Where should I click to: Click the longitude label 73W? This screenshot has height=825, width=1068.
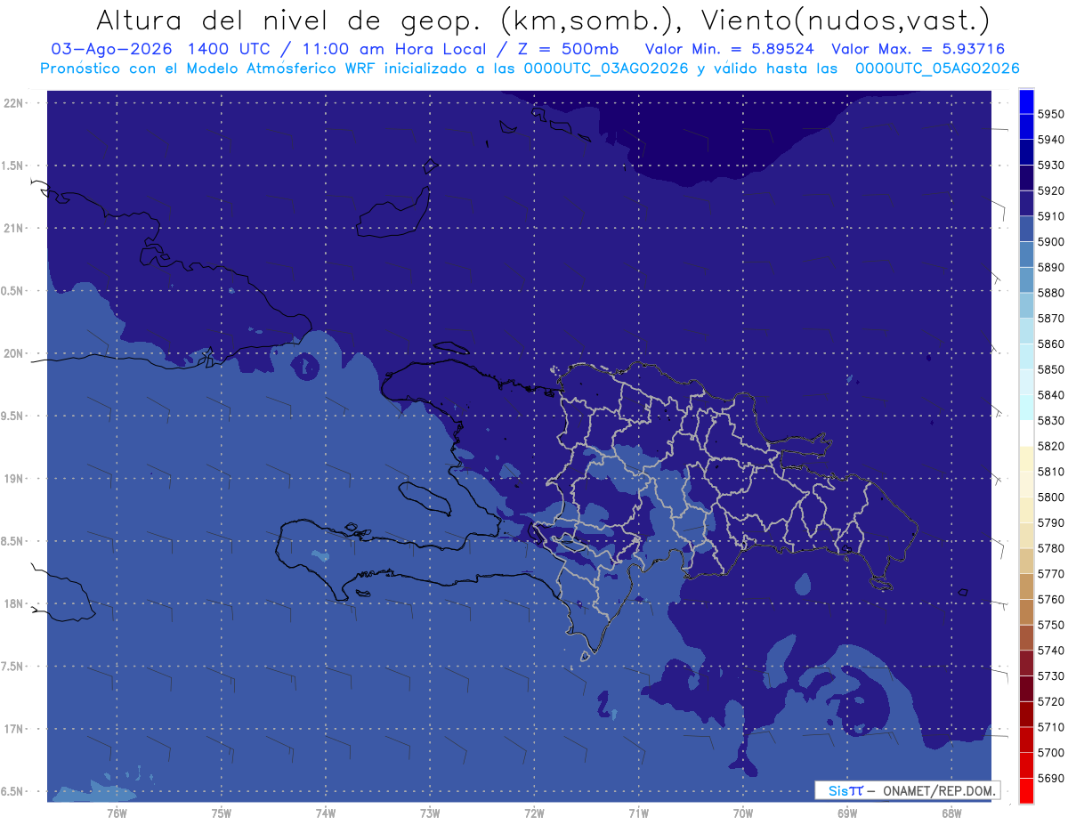pos(430,813)
